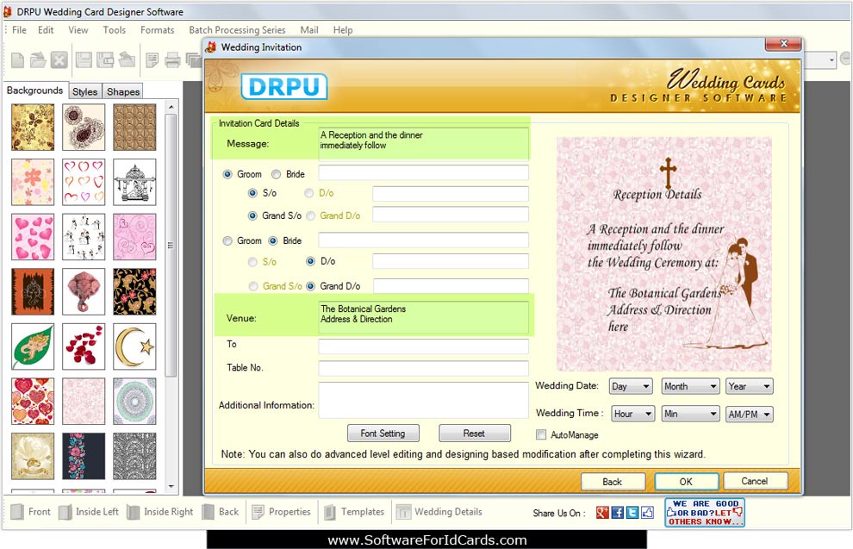Image resolution: width=853 pixels, height=549 pixels.
Task: Open the Edit menu
Action: pyautogui.click(x=46, y=30)
